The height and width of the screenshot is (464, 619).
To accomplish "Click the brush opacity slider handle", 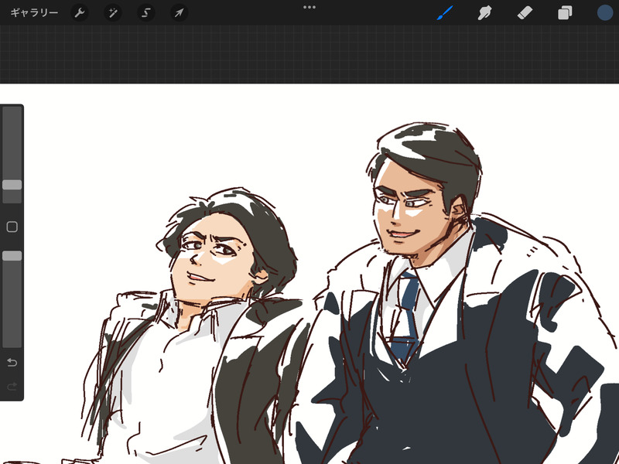I will [x=12, y=255].
